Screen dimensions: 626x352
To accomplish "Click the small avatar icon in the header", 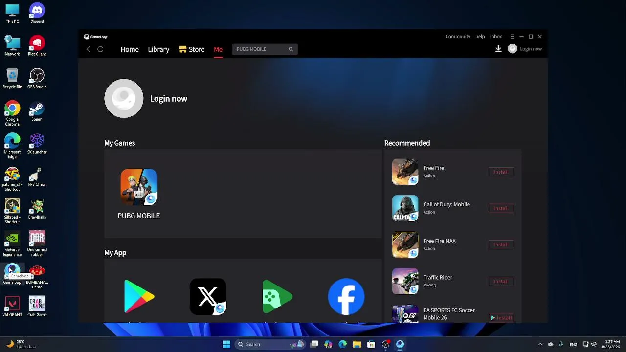I will coord(513,49).
